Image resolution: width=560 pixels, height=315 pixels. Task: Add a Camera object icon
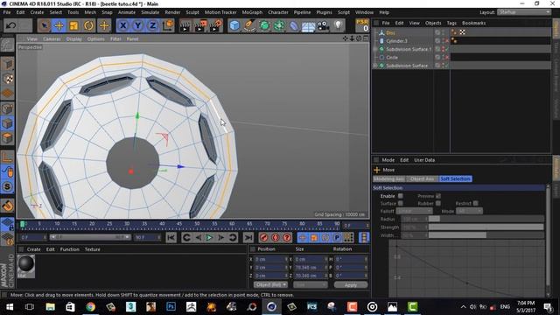tap(323, 25)
